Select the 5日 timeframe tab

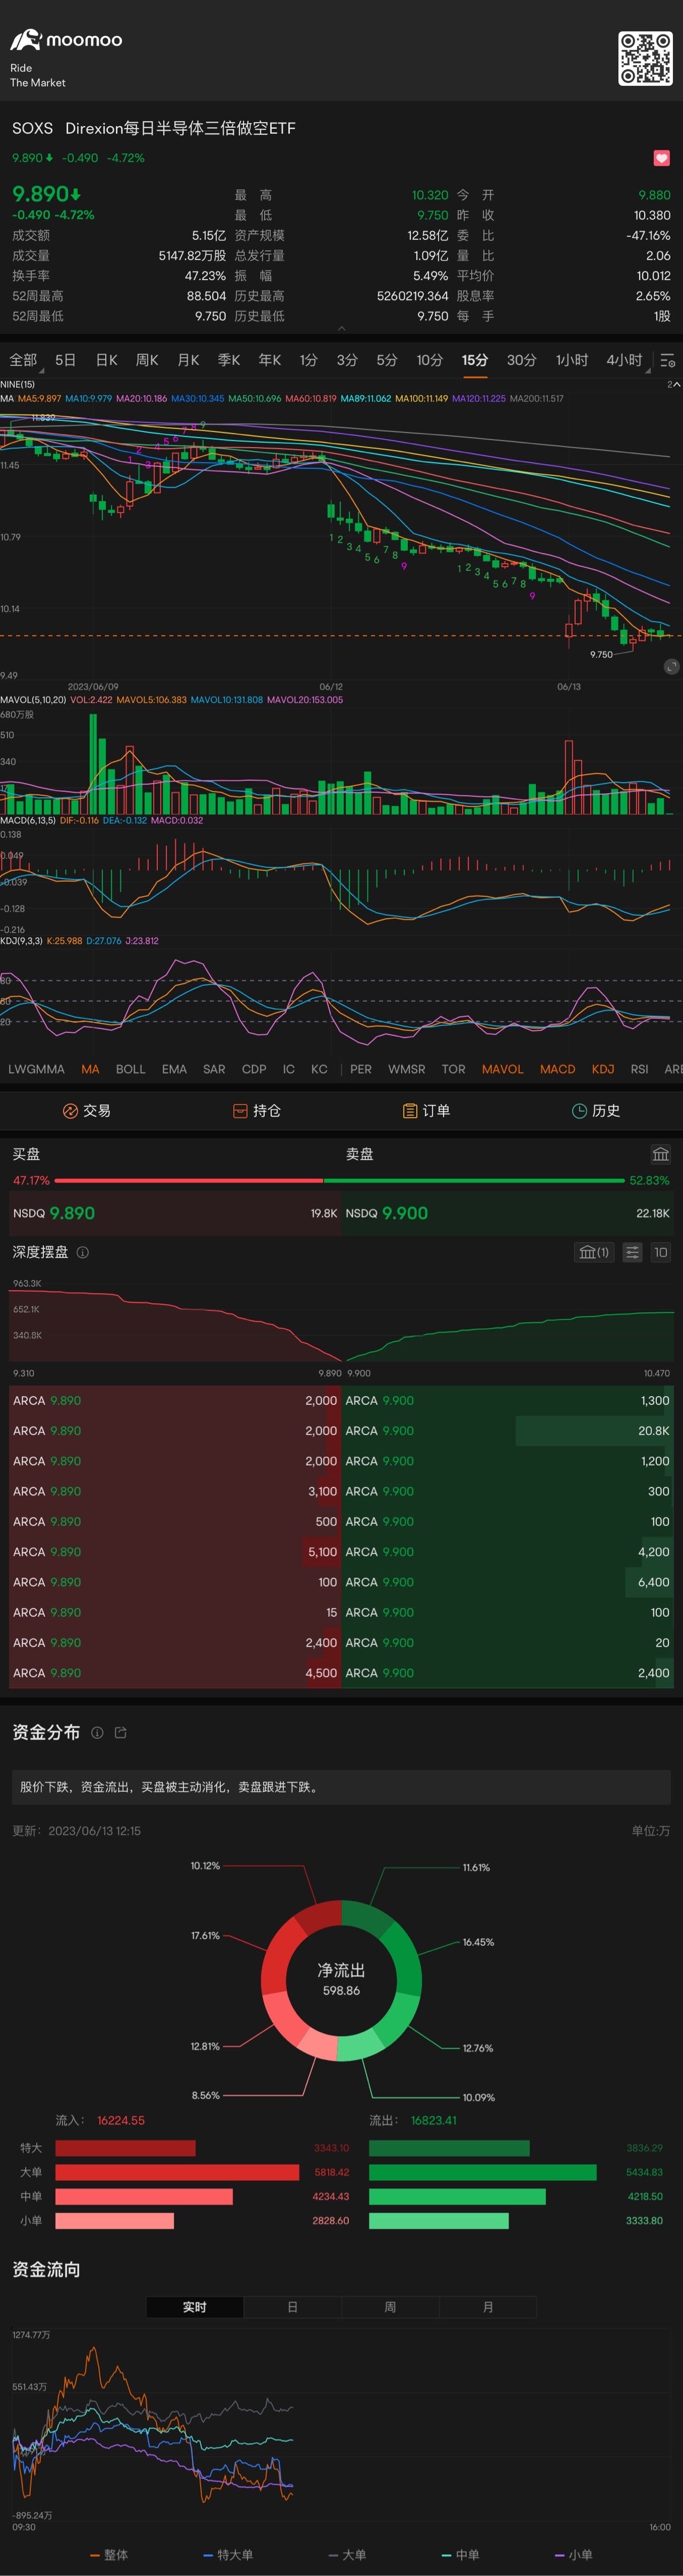click(x=66, y=360)
